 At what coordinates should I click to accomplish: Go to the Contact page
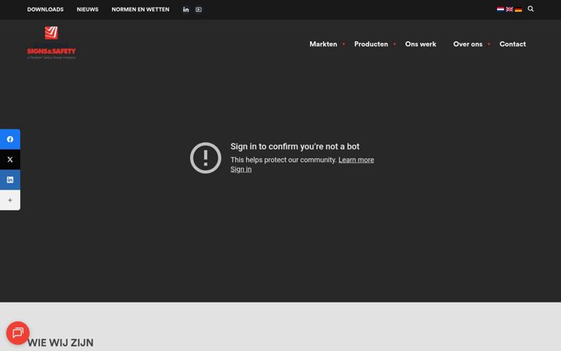pos(513,44)
